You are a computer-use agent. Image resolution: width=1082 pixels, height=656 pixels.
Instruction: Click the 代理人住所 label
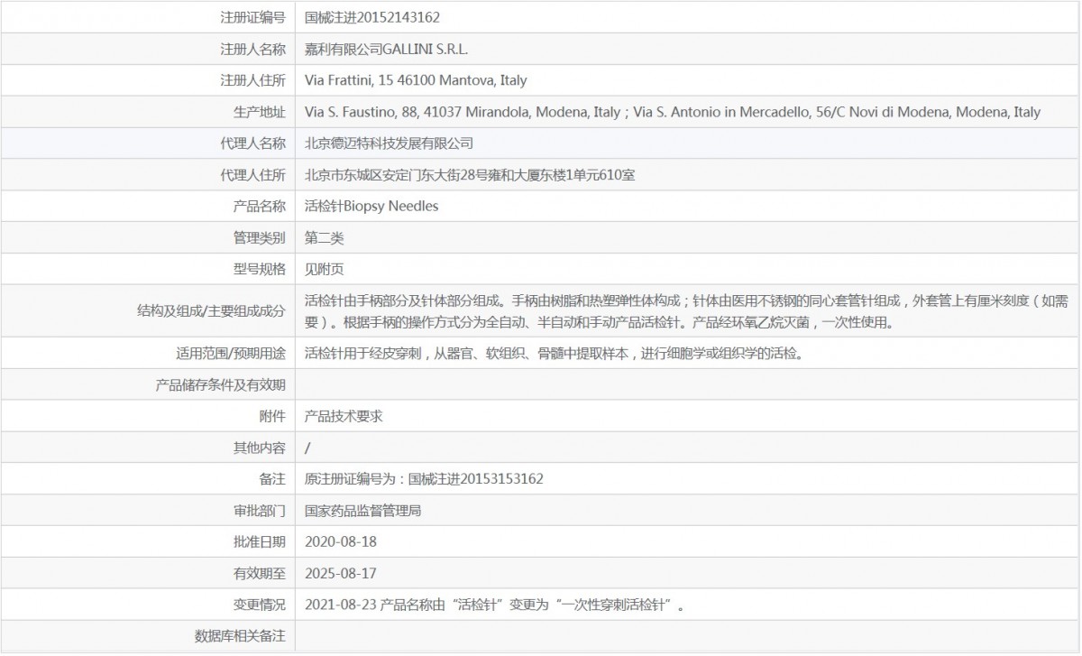(252, 175)
